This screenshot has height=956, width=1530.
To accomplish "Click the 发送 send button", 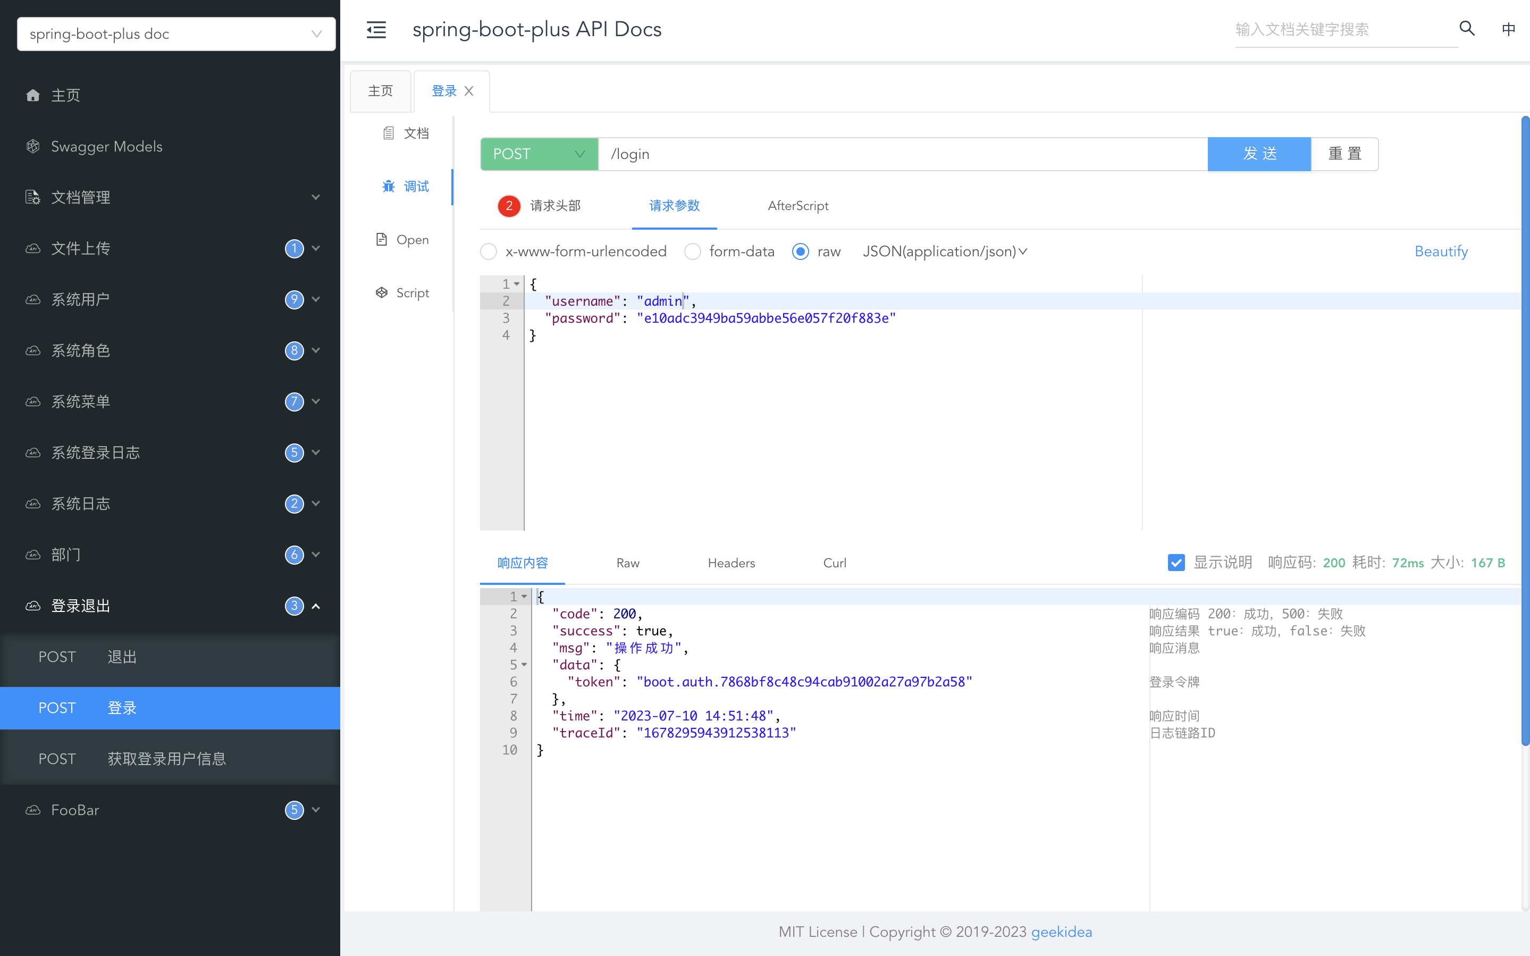I will point(1259,154).
